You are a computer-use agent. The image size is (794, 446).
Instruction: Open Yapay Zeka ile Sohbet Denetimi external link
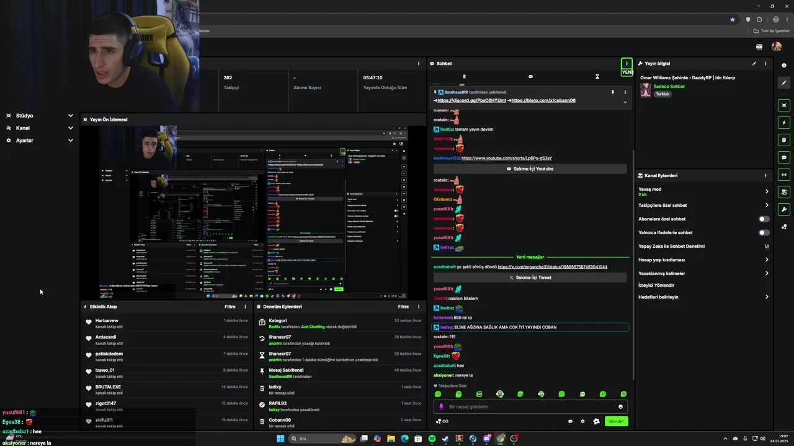pos(767,246)
